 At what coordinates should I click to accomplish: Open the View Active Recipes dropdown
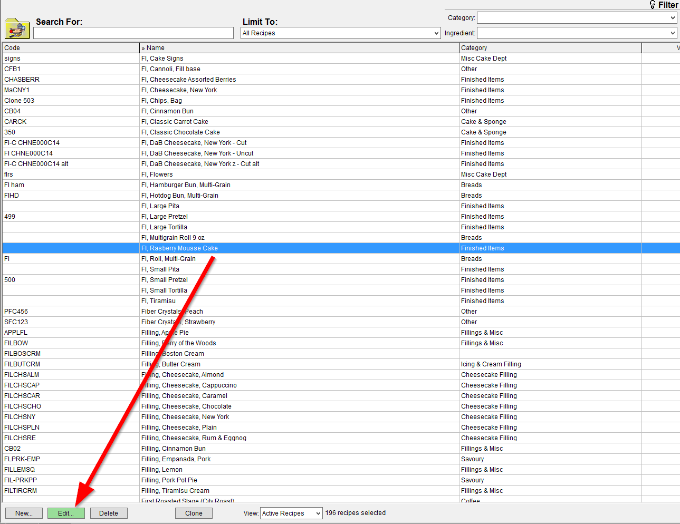(291, 513)
